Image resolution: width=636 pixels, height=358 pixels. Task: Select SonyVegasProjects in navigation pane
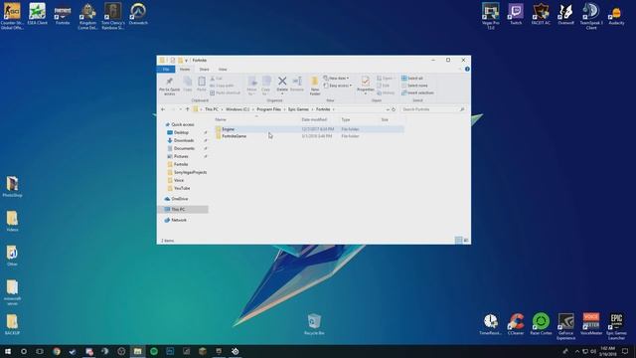click(x=190, y=172)
